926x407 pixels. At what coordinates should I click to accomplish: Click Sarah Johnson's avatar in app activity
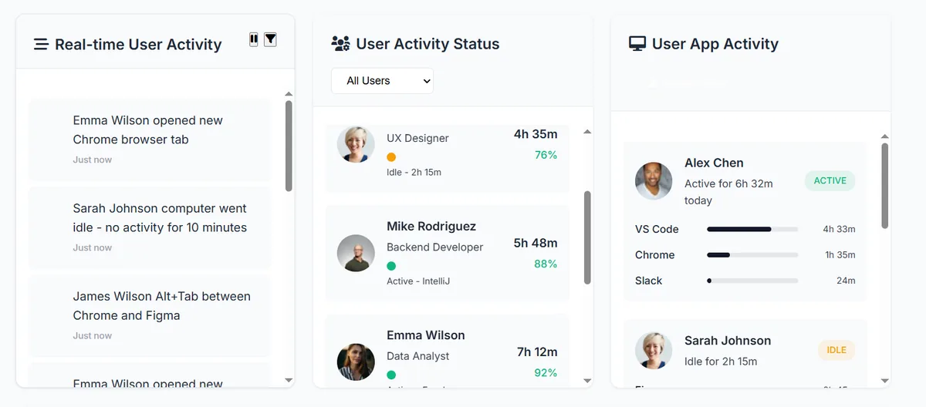tap(654, 351)
